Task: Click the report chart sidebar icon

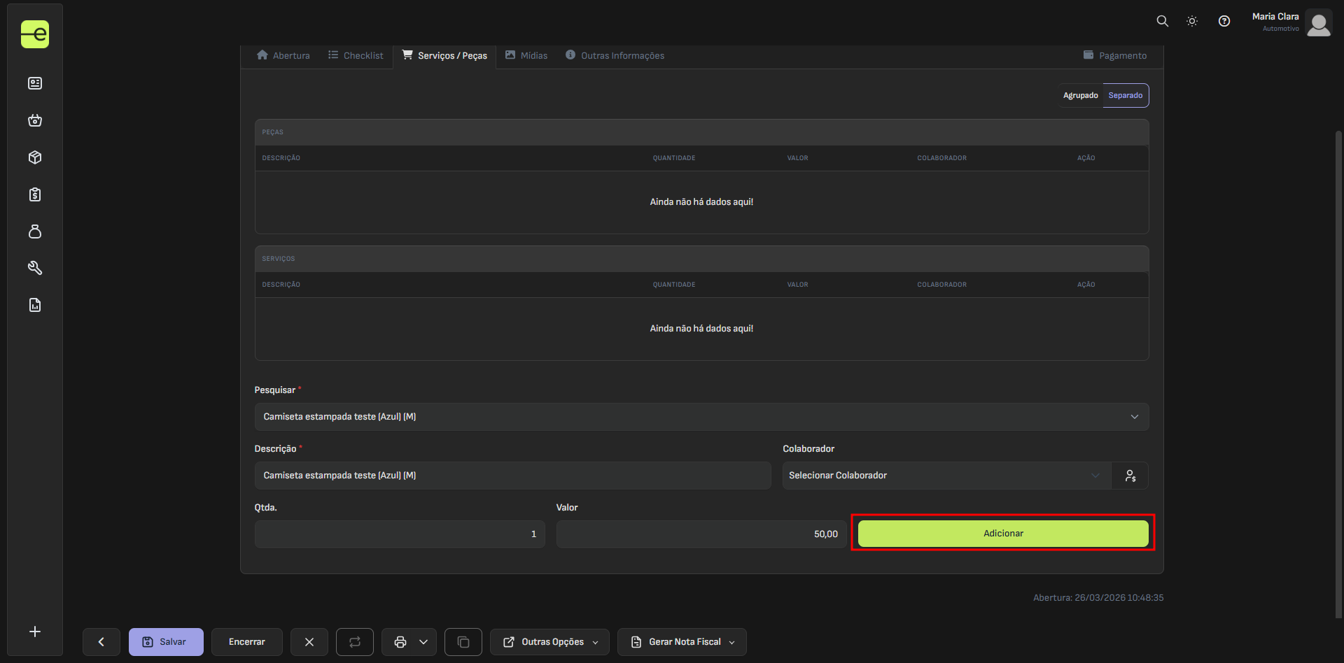Action: pyautogui.click(x=35, y=305)
